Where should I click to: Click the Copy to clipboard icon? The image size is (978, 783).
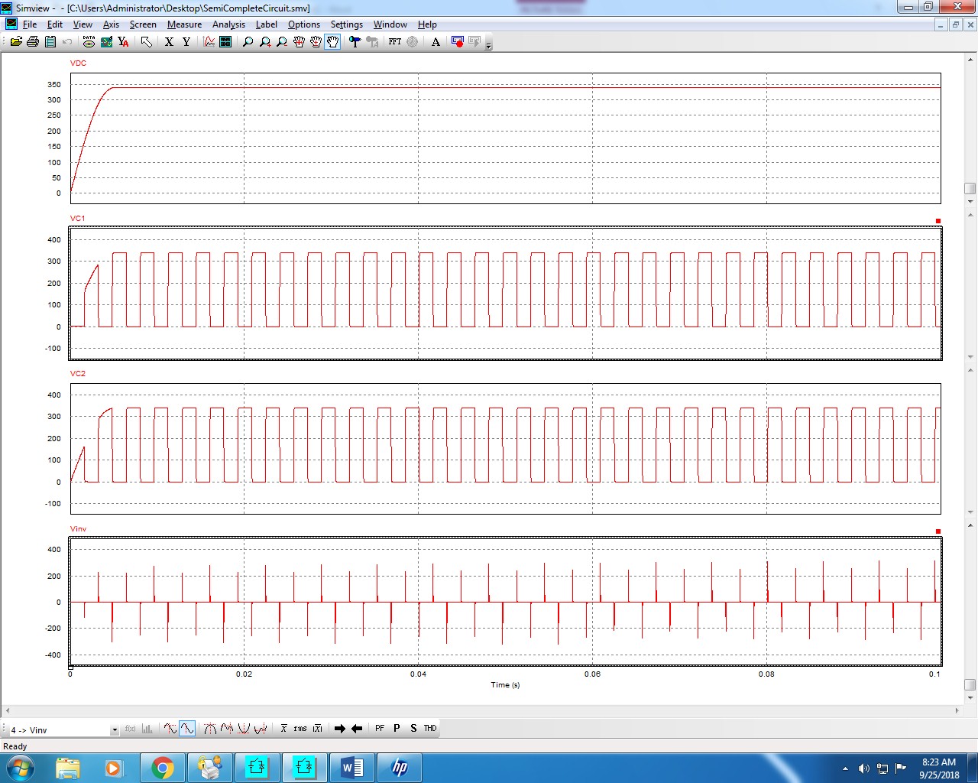50,41
